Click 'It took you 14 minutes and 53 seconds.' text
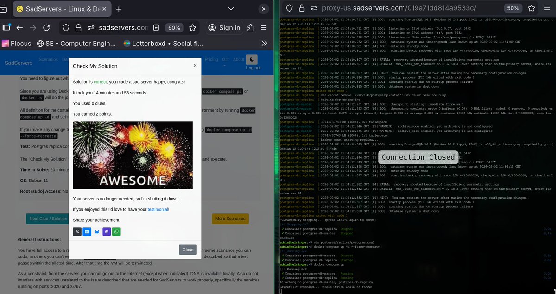Image resolution: width=556 pixels, height=294 pixels. coord(110,93)
